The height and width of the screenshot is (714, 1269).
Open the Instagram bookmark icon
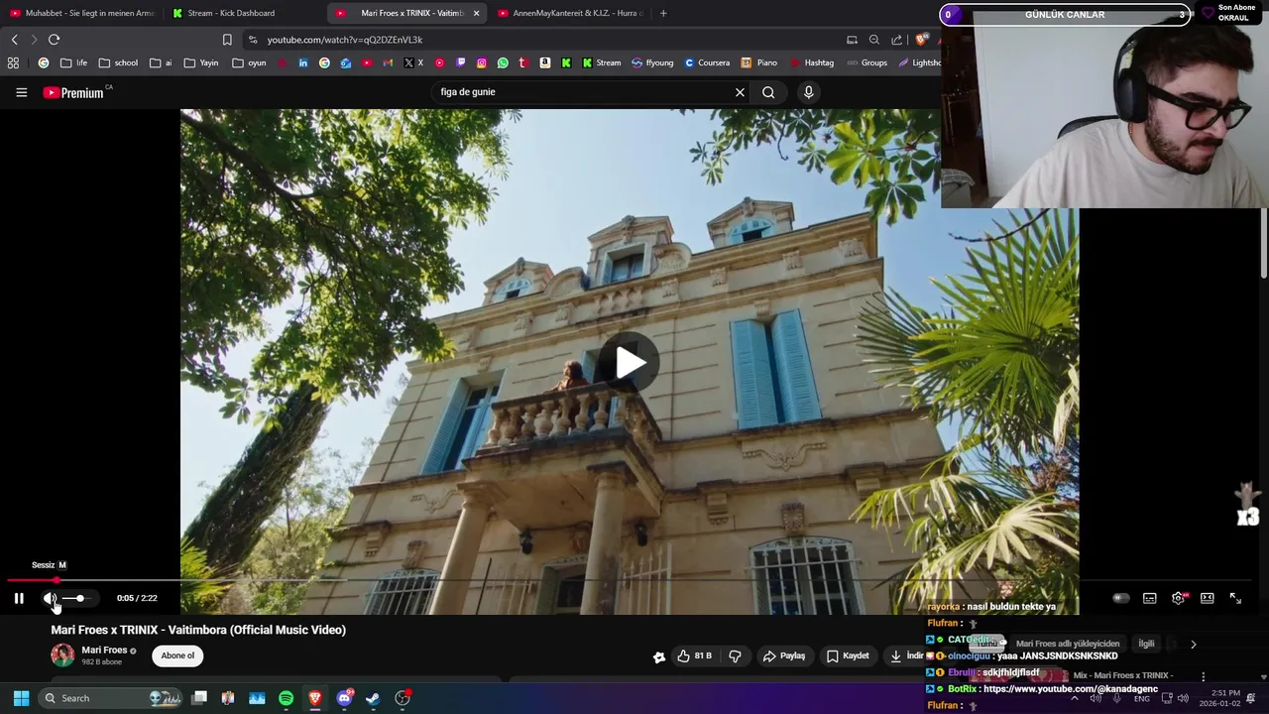(482, 62)
